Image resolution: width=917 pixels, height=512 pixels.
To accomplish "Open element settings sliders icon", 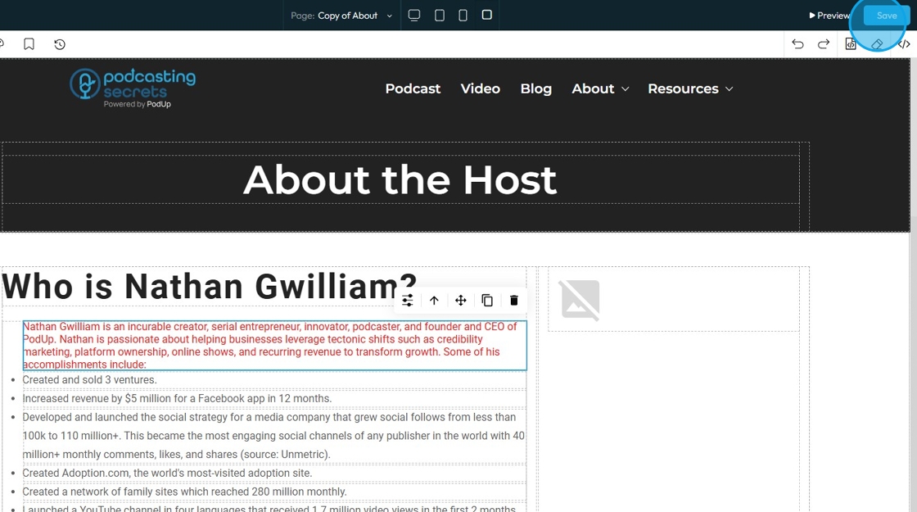I will (x=408, y=300).
